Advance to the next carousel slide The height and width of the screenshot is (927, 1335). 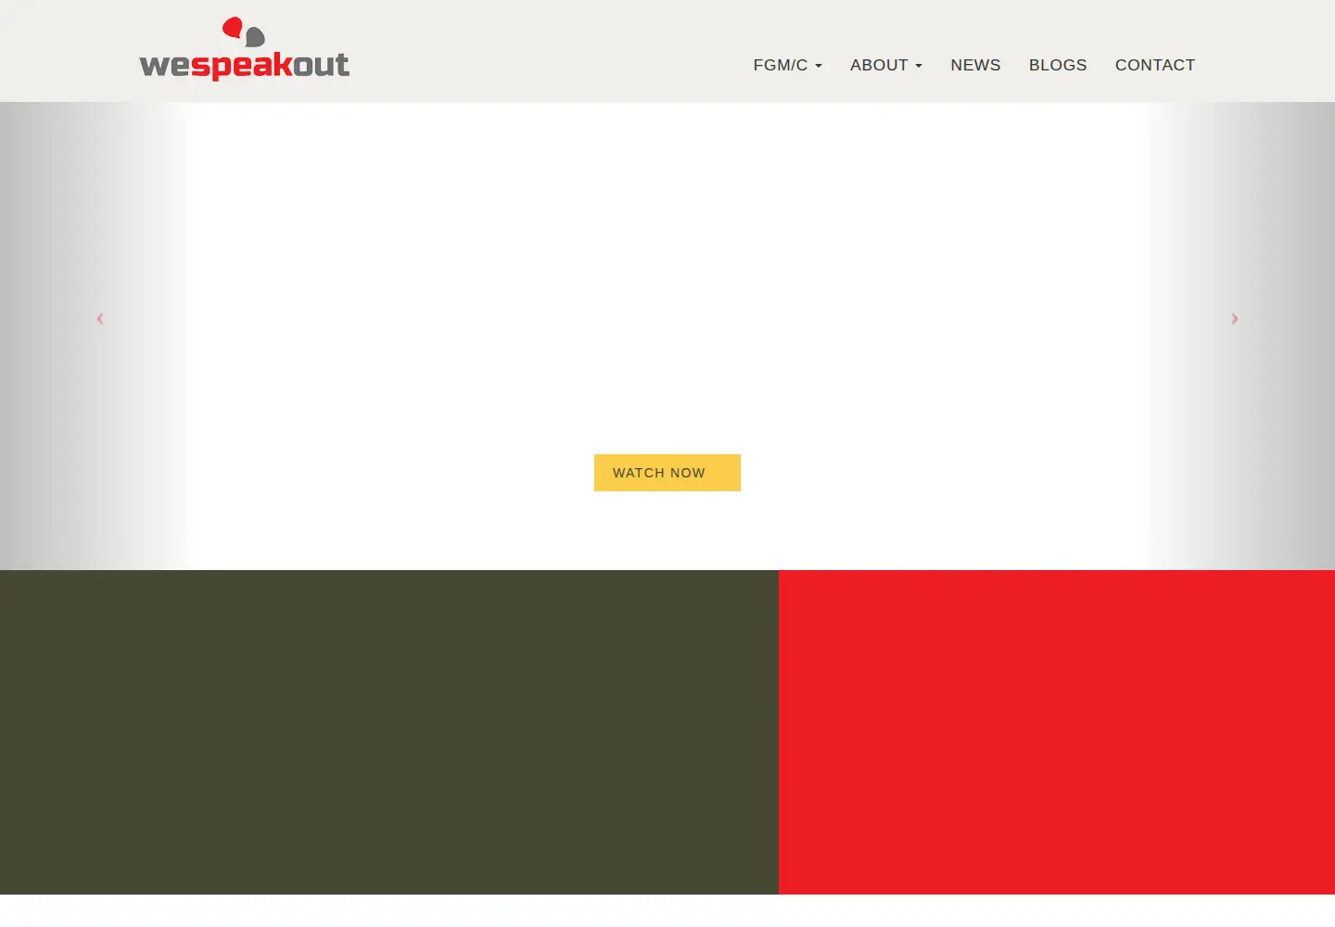1235,319
